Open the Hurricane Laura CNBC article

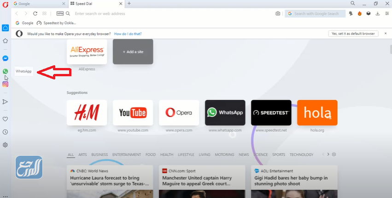[110, 181]
